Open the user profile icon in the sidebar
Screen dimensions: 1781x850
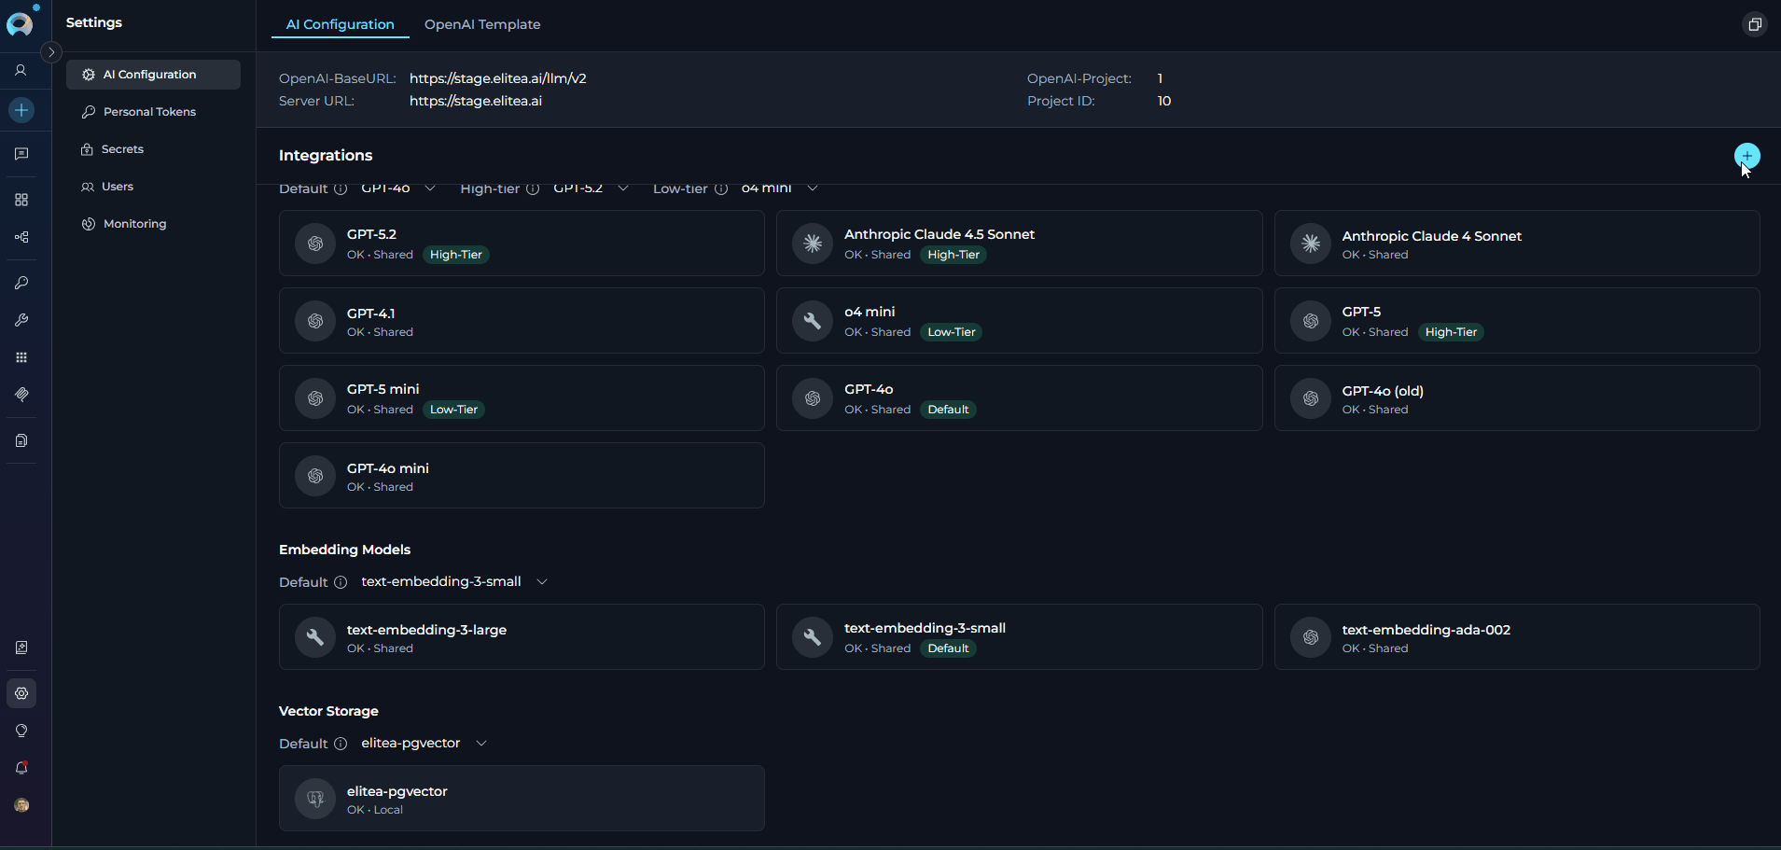coord(21,70)
